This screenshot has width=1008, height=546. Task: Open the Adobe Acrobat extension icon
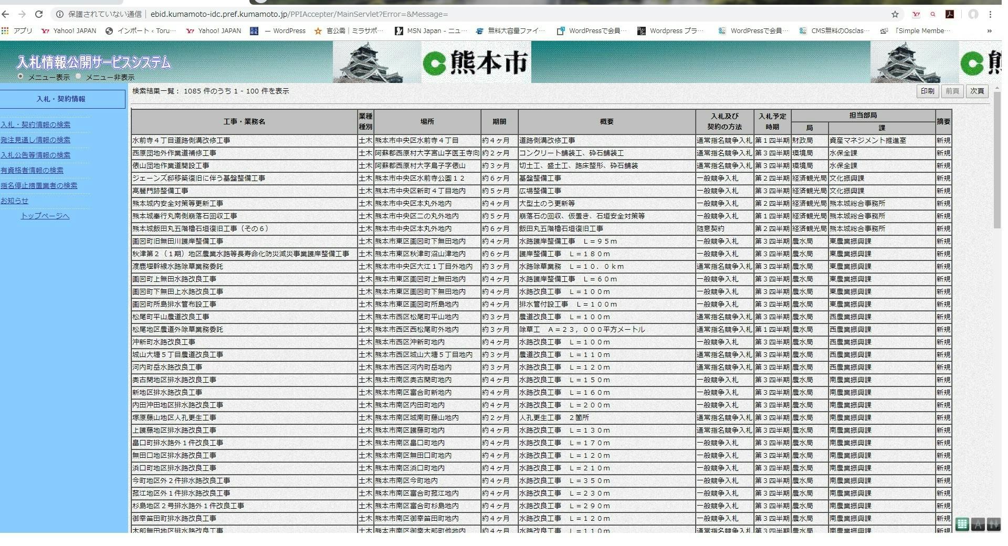tap(949, 14)
